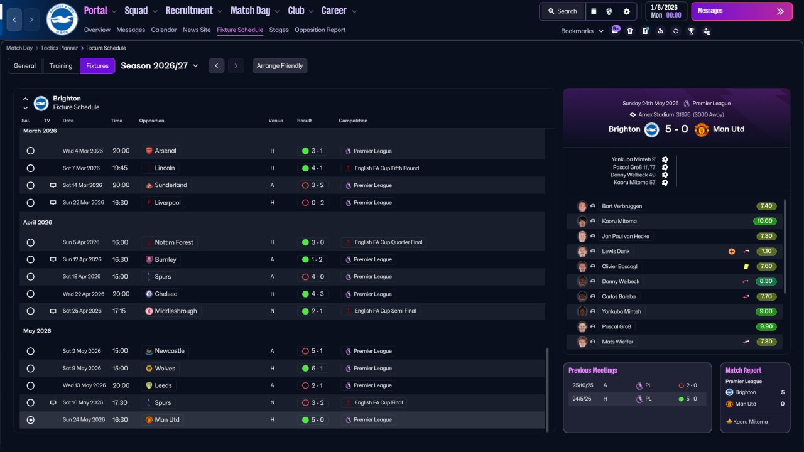The height and width of the screenshot is (452, 804).
Task: Open the News Site sub-menu item
Action: pos(197,30)
